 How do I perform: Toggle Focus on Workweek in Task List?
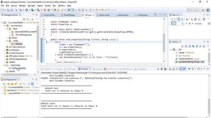coord(187,19)
